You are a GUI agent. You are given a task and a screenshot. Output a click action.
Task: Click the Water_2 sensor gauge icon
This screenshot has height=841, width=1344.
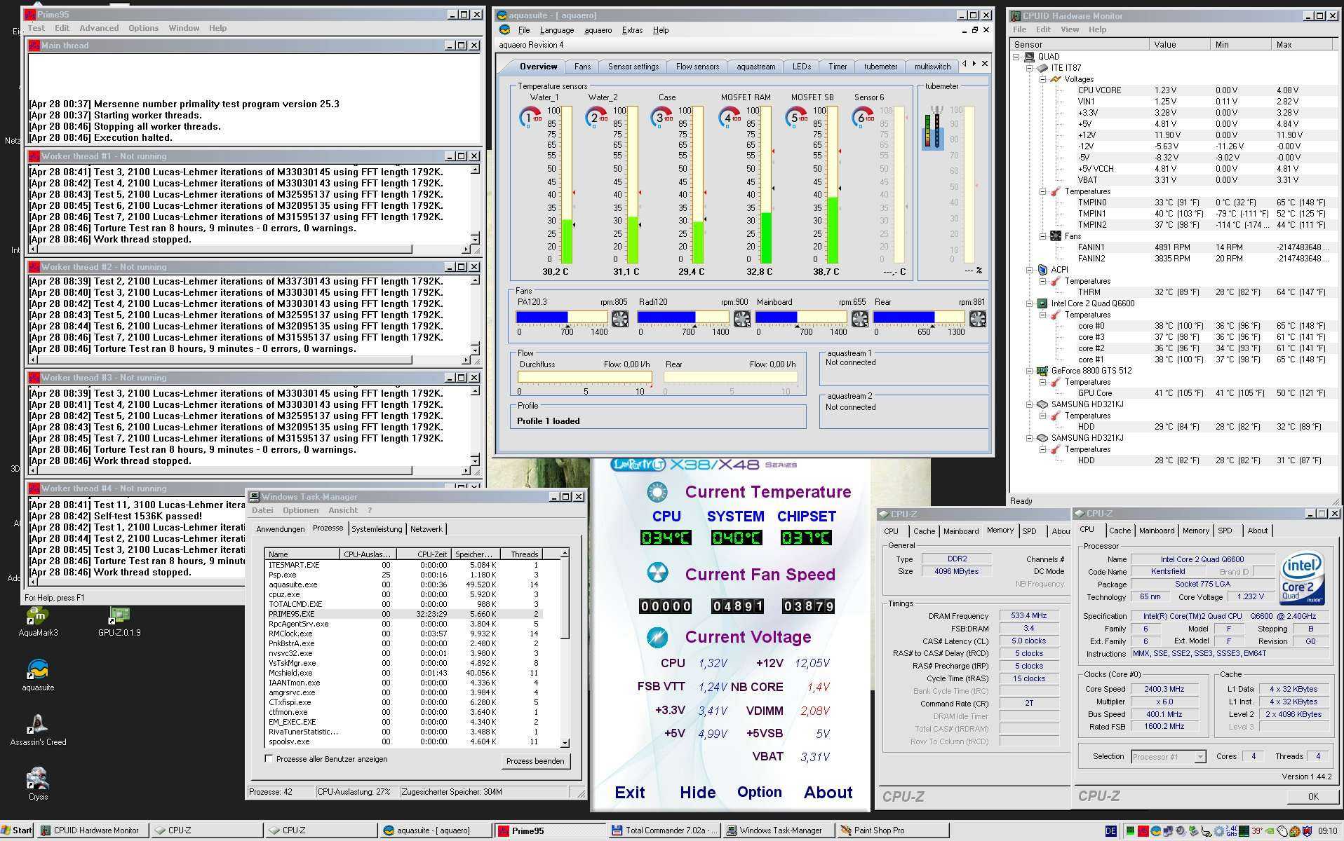596,117
